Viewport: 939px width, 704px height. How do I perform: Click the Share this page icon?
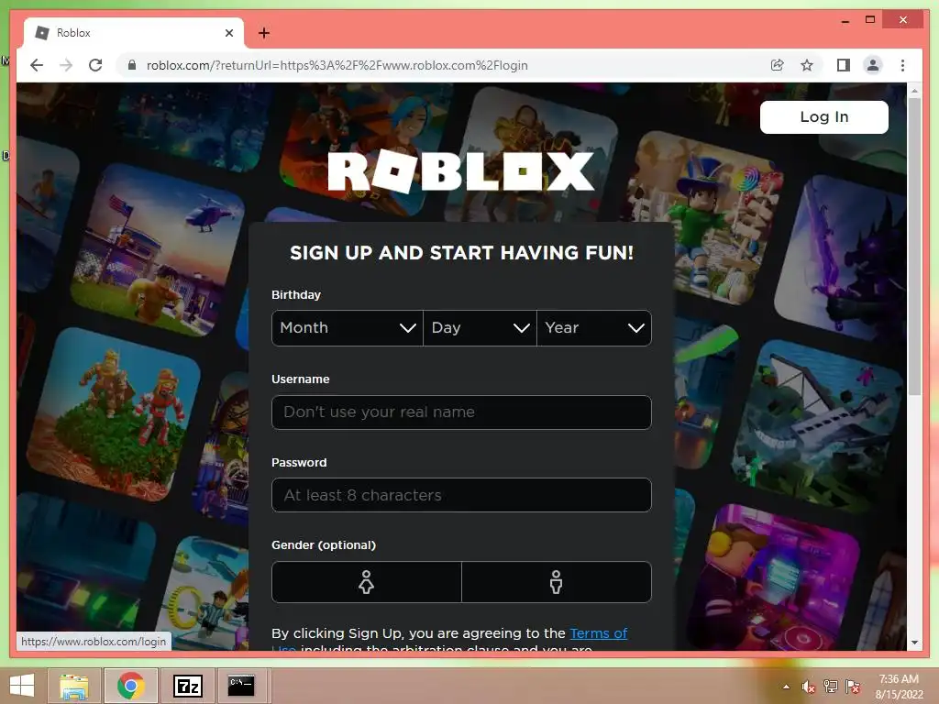pyautogui.click(x=777, y=65)
